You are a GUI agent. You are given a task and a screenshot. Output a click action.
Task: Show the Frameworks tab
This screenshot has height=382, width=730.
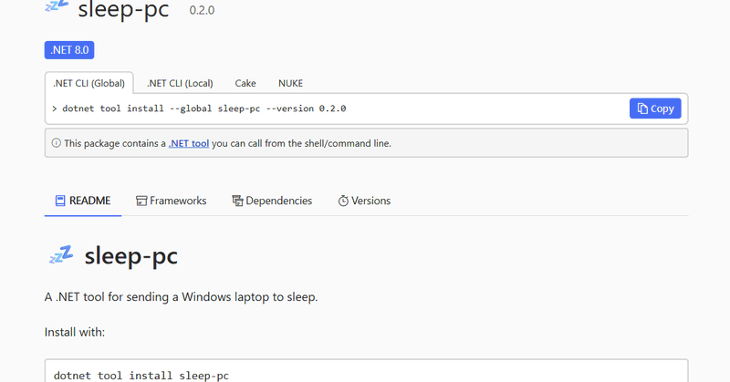pos(171,201)
